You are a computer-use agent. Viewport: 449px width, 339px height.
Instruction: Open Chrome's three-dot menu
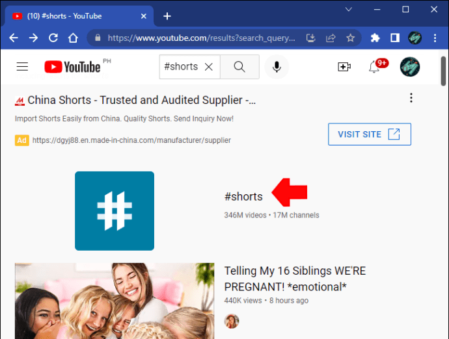point(435,38)
